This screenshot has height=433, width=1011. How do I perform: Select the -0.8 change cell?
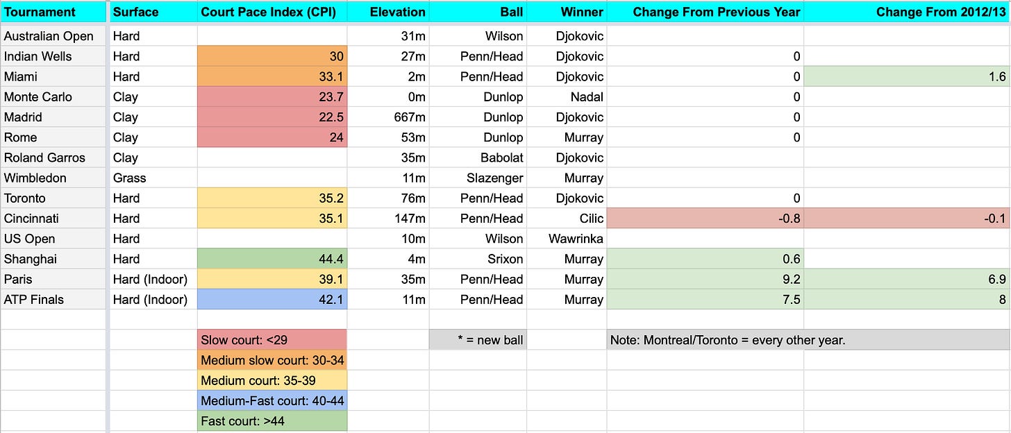click(705, 218)
